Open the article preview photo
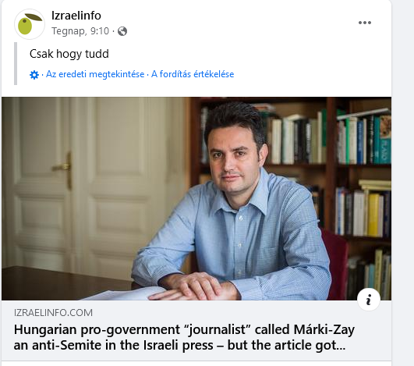The image size is (414, 366). coord(196,198)
